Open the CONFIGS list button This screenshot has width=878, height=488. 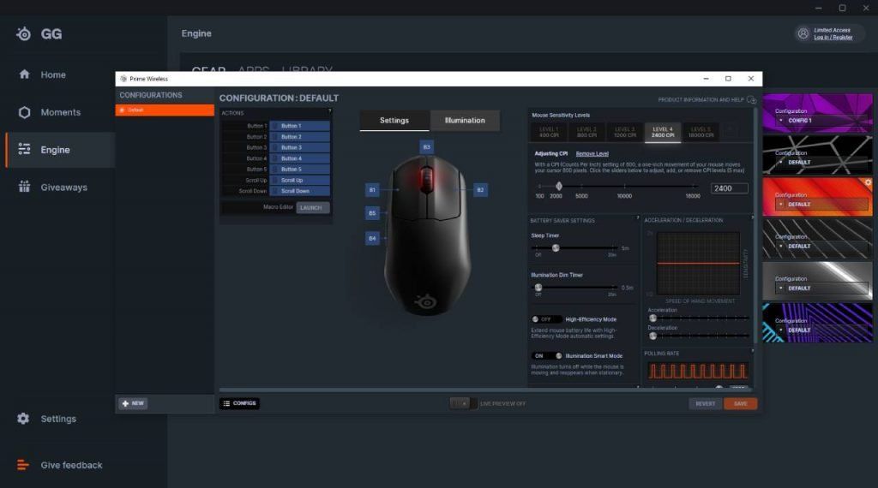tap(240, 403)
